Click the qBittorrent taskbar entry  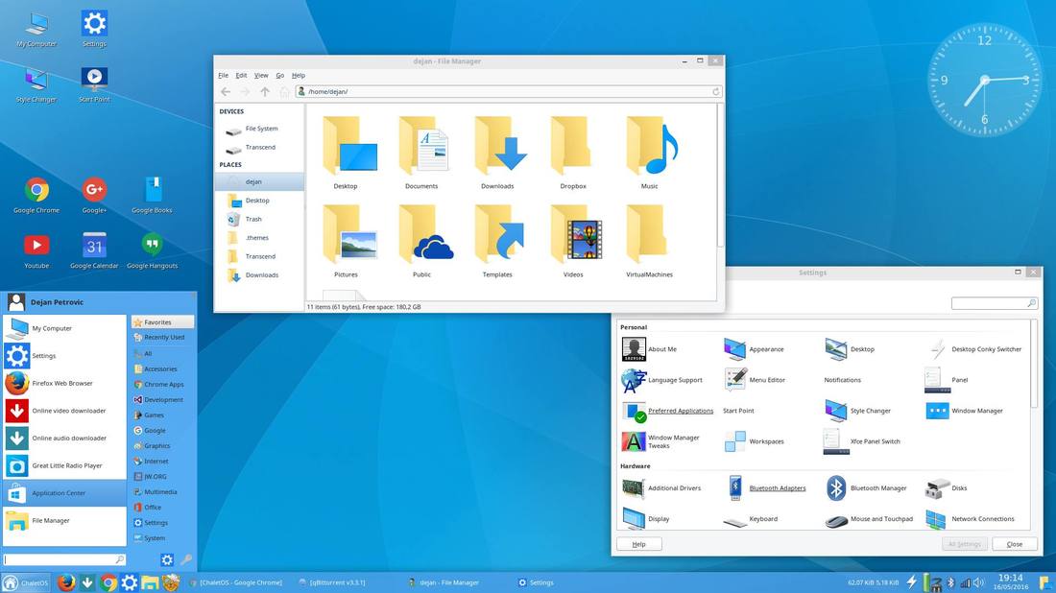click(x=334, y=581)
